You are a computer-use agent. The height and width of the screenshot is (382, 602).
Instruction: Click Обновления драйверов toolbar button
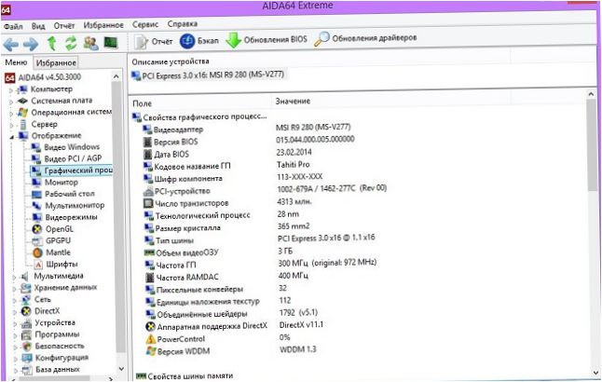coord(365,39)
